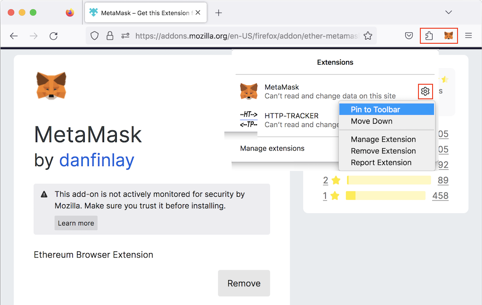This screenshot has width=482, height=305.
Task: Open the Firefox hamburger menu
Action: coord(469,35)
